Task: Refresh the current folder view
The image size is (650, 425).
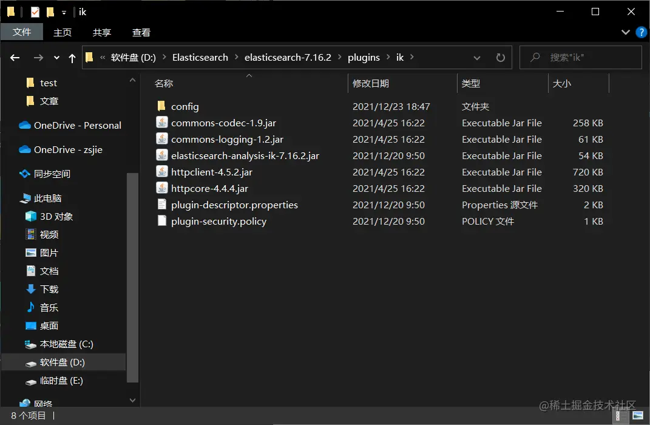Action: [500, 58]
